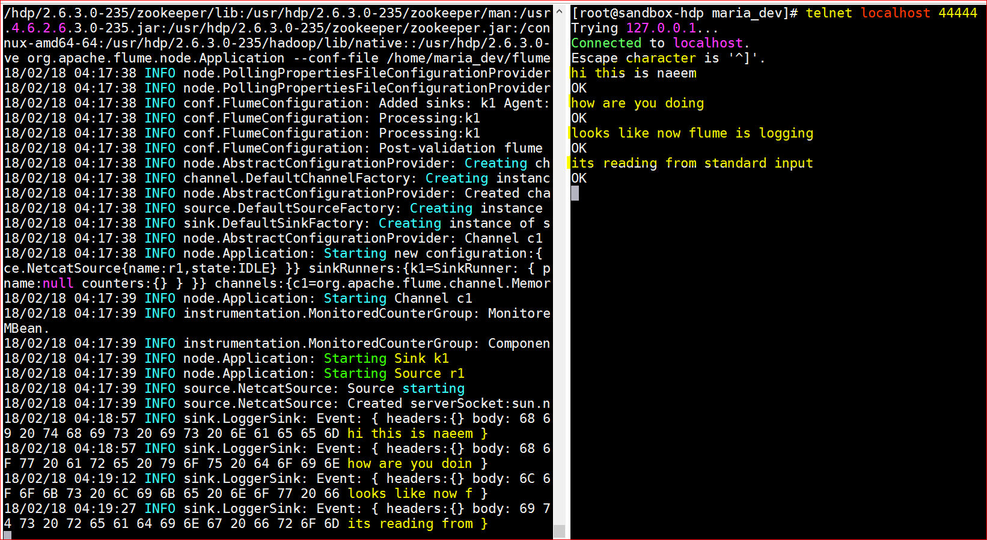The height and width of the screenshot is (540, 987).
Task: Click the OK below 'how are you doing'
Action: [x=579, y=118]
